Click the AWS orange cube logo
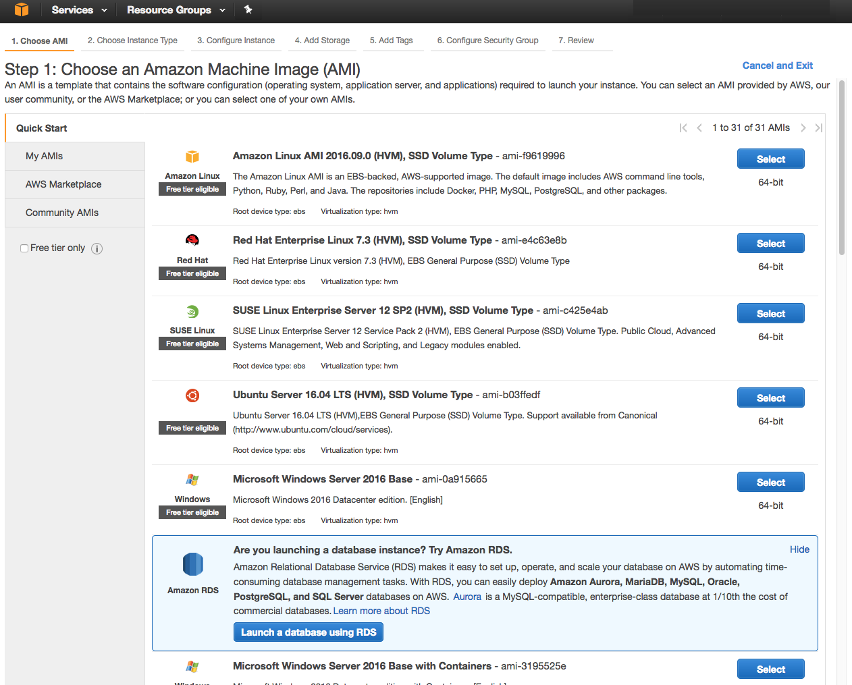The image size is (852, 685). pos(22,9)
